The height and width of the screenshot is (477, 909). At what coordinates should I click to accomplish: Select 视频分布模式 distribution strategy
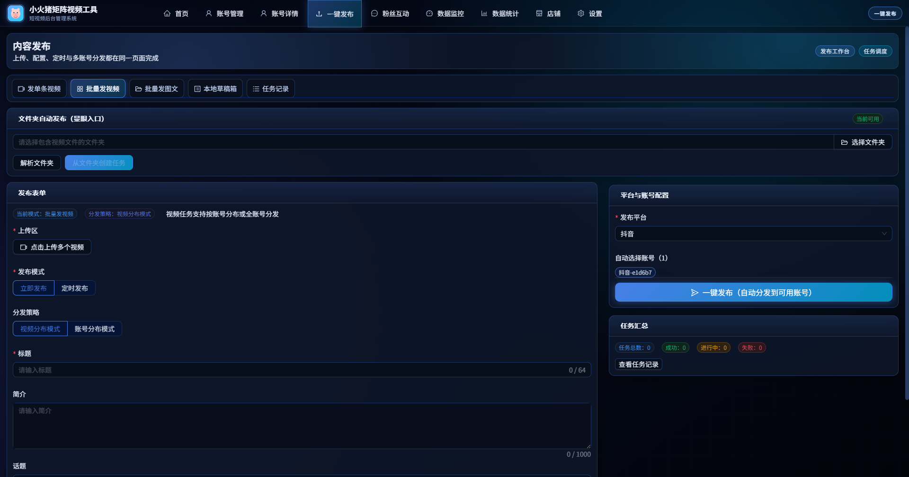pos(40,329)
